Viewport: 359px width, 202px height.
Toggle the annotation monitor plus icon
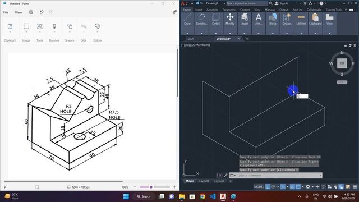click(x=317, y=187)
